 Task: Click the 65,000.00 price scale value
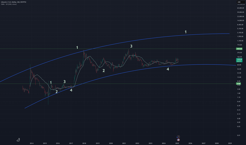point(240,8)
